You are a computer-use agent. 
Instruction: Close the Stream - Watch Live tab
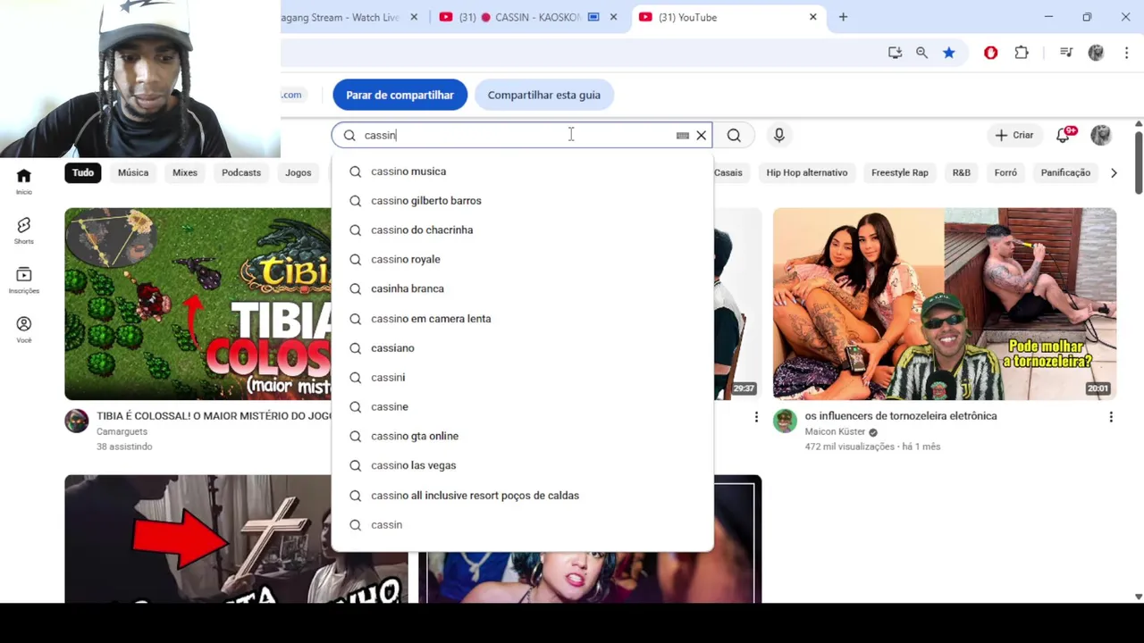[414, 17]
